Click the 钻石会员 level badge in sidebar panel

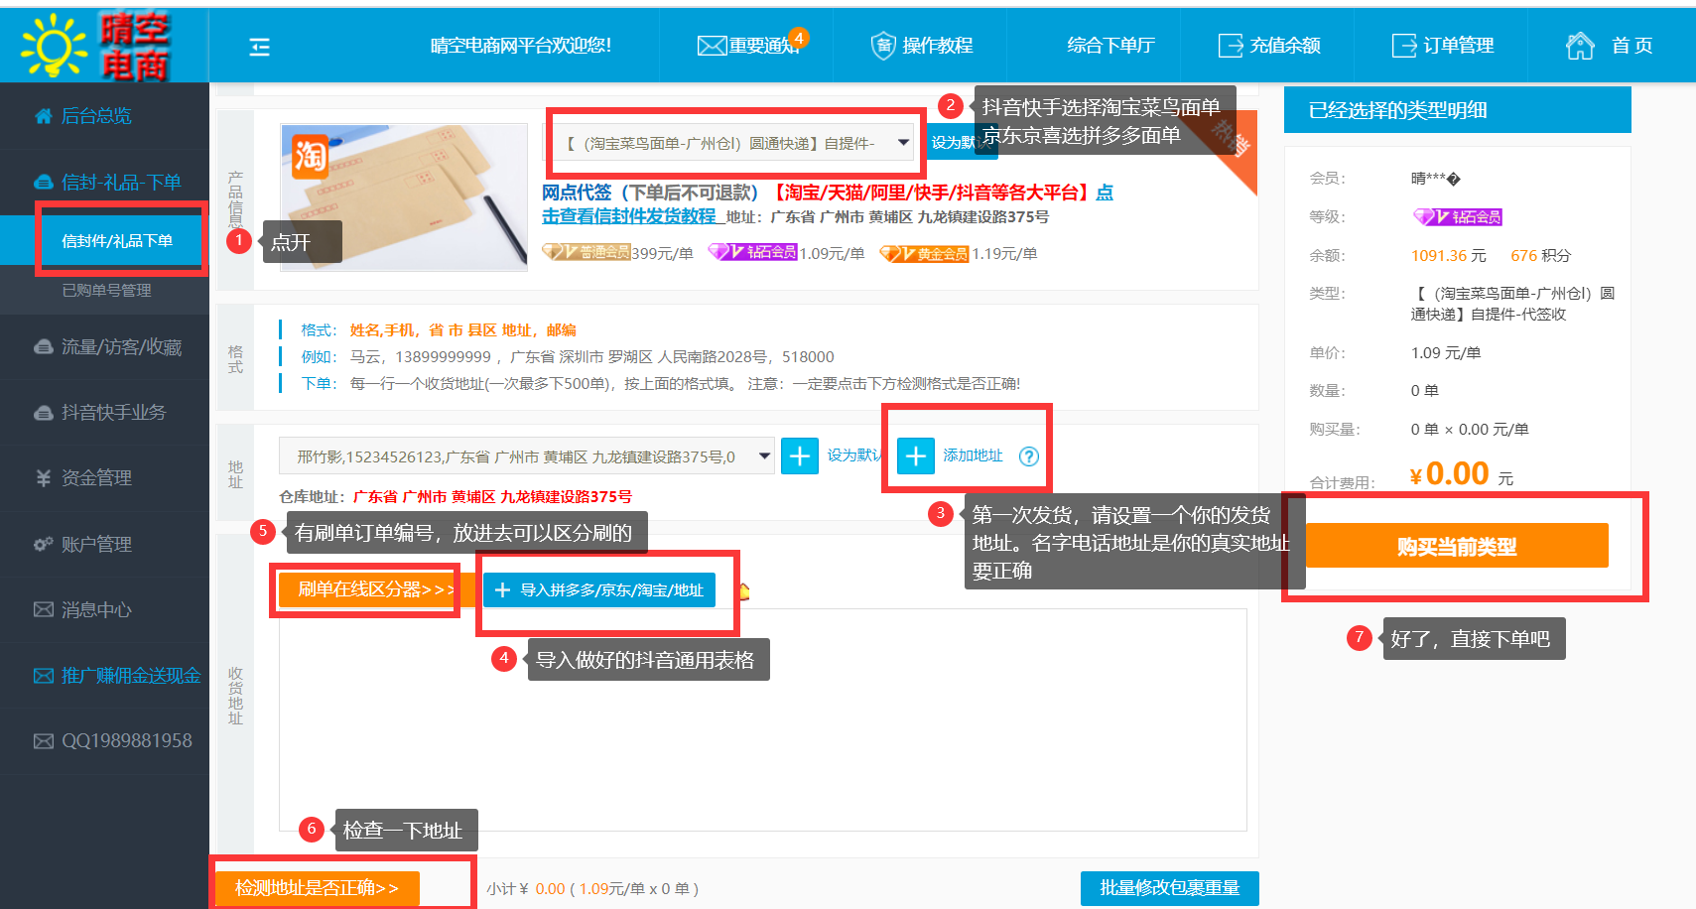pyautogui.click(x=1458, y=216)
